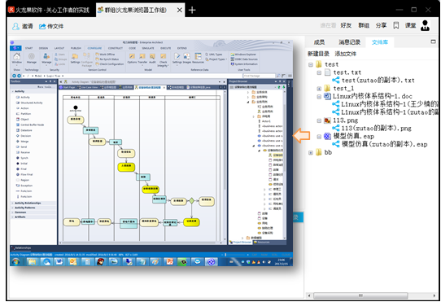Click the 邀请 invite icon
This screenshot has width=441, height=302.
[15, 27]
